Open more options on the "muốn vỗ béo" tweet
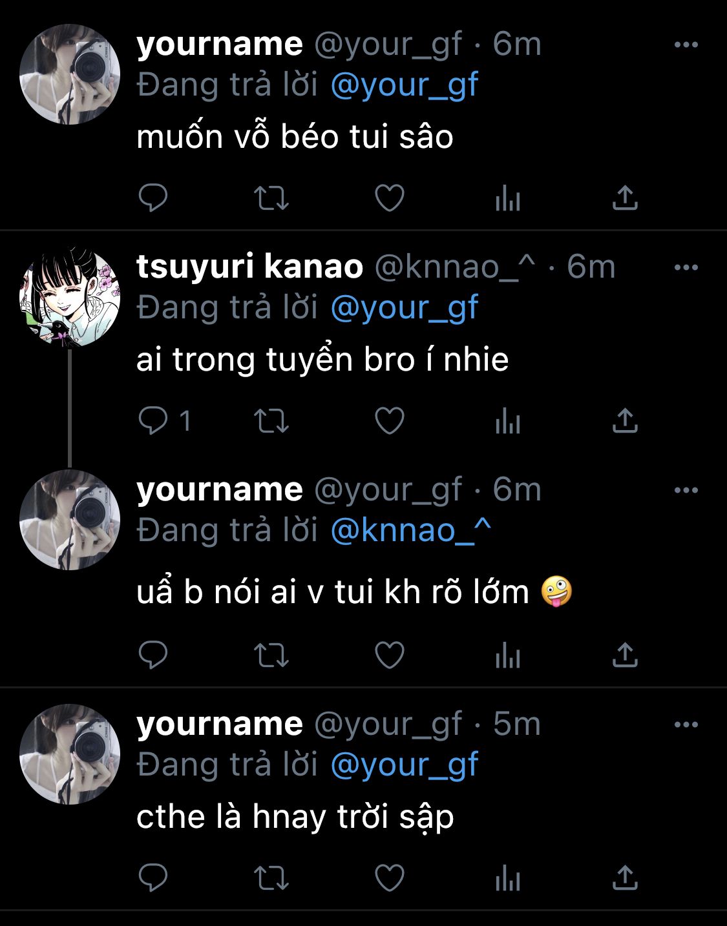 tap(686, 45)
